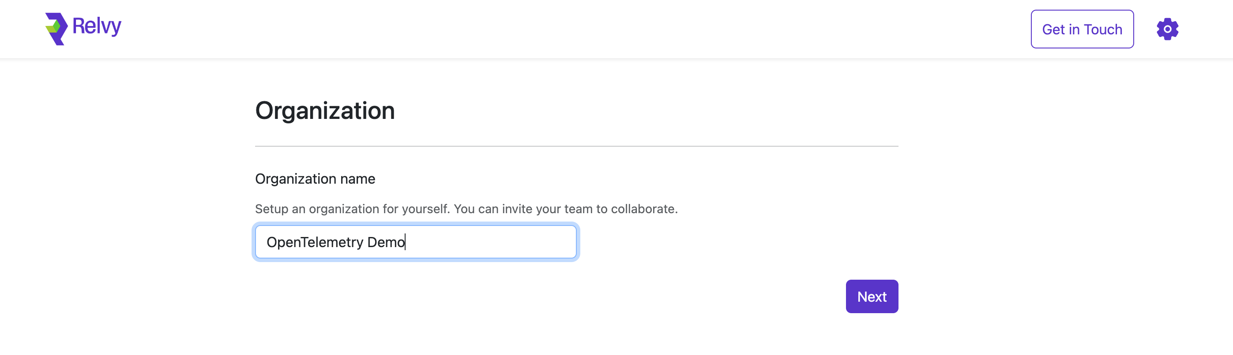
Task: Click the white header bar background
Action: 575,29
